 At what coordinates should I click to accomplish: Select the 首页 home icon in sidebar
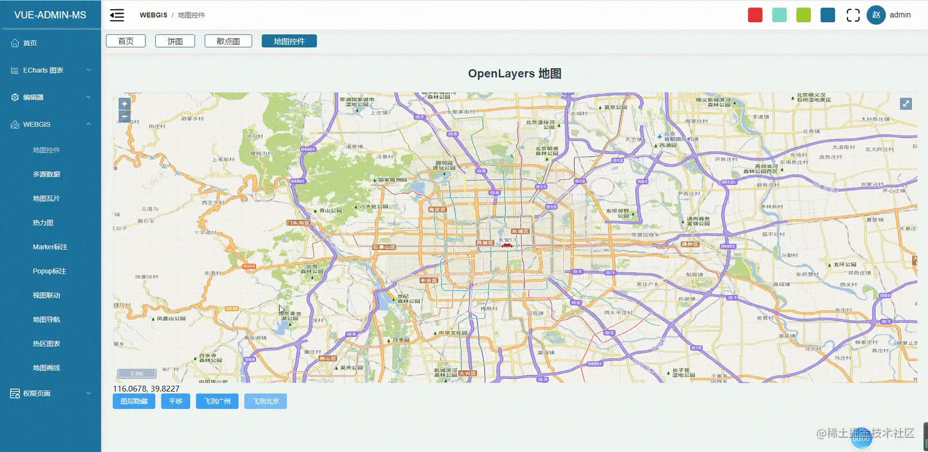coord(15,42)
